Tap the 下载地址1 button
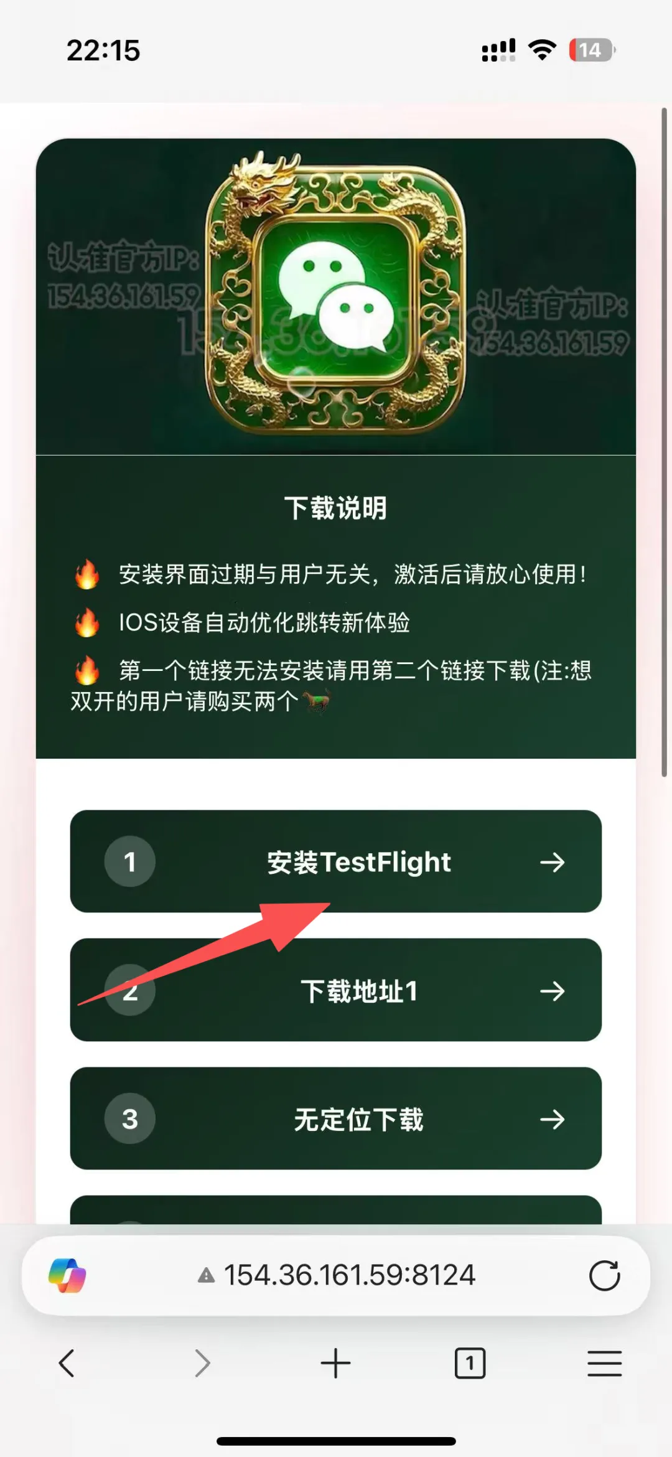672x1457 pixels. coord(336,990)
